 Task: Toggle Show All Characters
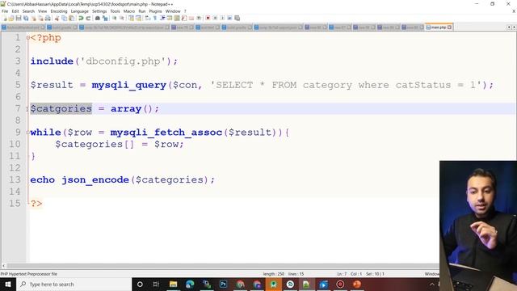tap(154, 18)
